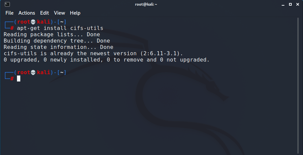Click the terminal's vertical scrollbar
The height and width of the screenshot is (155, 303).
[x=298, y=86]
